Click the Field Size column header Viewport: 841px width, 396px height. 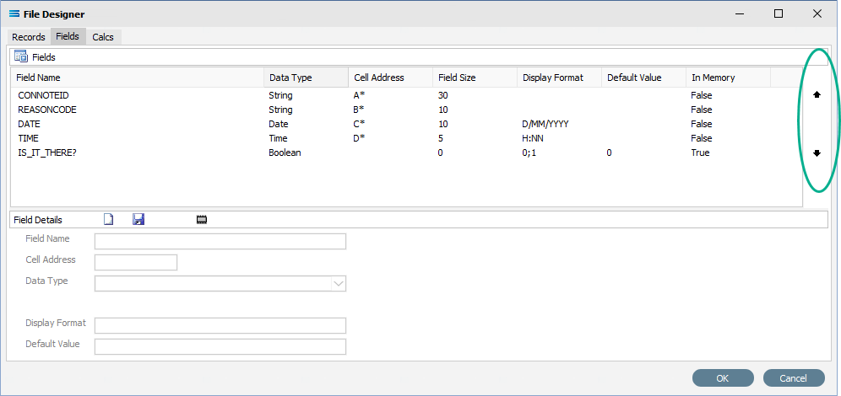(475, 78)
